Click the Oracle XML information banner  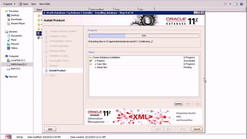[x=144, y=117]
